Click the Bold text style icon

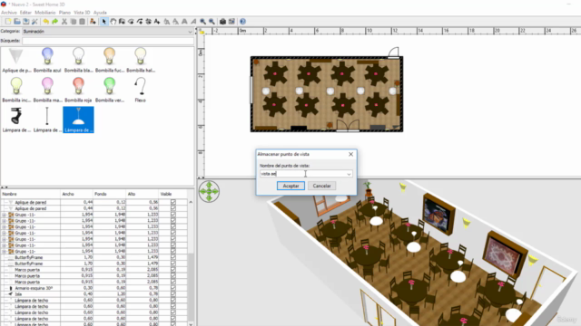coord(184,22)
